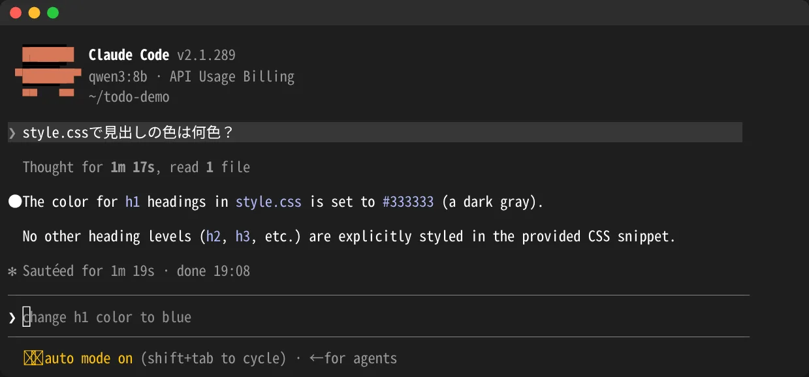This screenshot has width=809, height=377.
Task: Click the yellow icon before auto mode
Action: [33, 358]
